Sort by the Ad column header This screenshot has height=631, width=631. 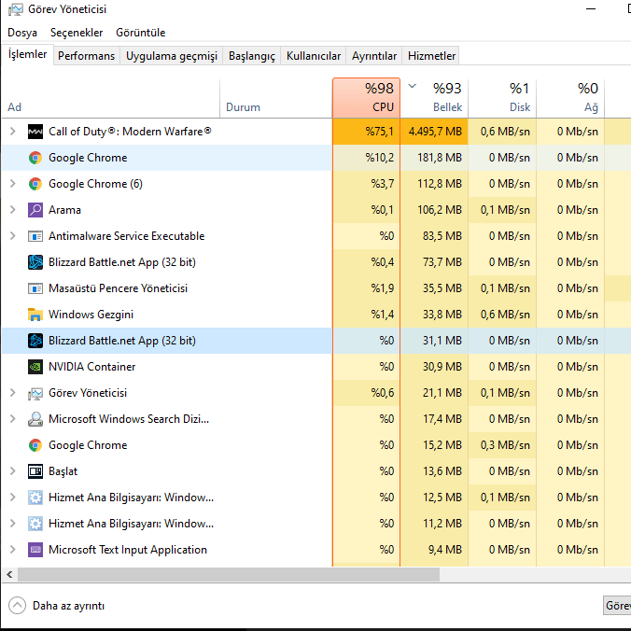pos(111,98)
